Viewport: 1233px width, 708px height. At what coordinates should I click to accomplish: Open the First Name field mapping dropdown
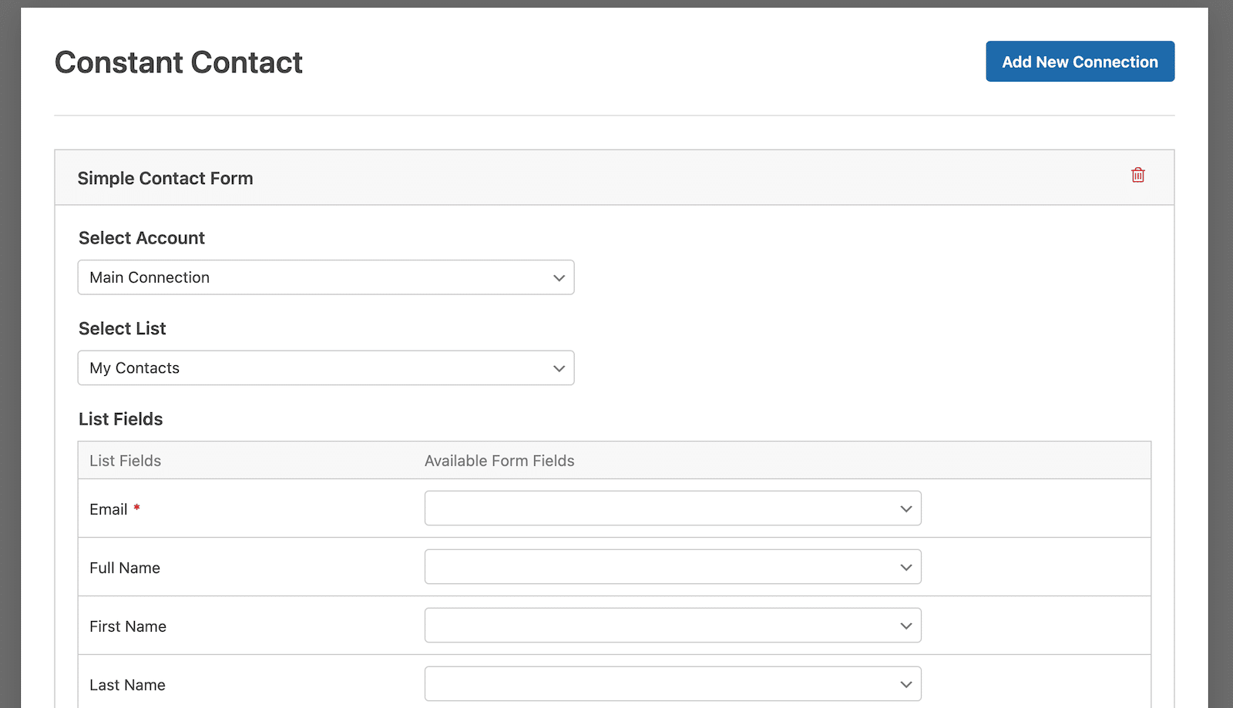[x=672, y=626]
